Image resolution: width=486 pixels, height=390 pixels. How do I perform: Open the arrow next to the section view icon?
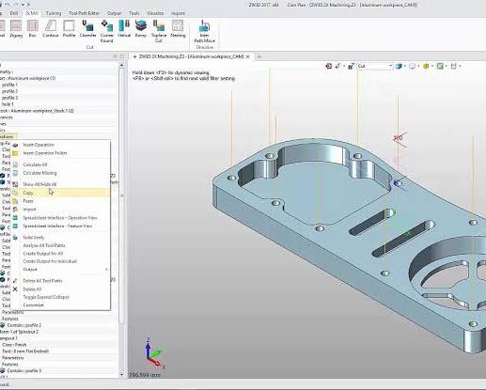click(x=460, y=66)
